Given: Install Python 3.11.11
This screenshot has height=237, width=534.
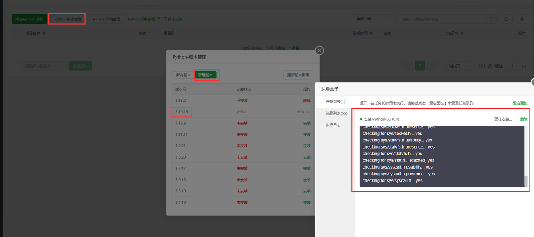Looking at the screenshot, I should click(307, 134).
